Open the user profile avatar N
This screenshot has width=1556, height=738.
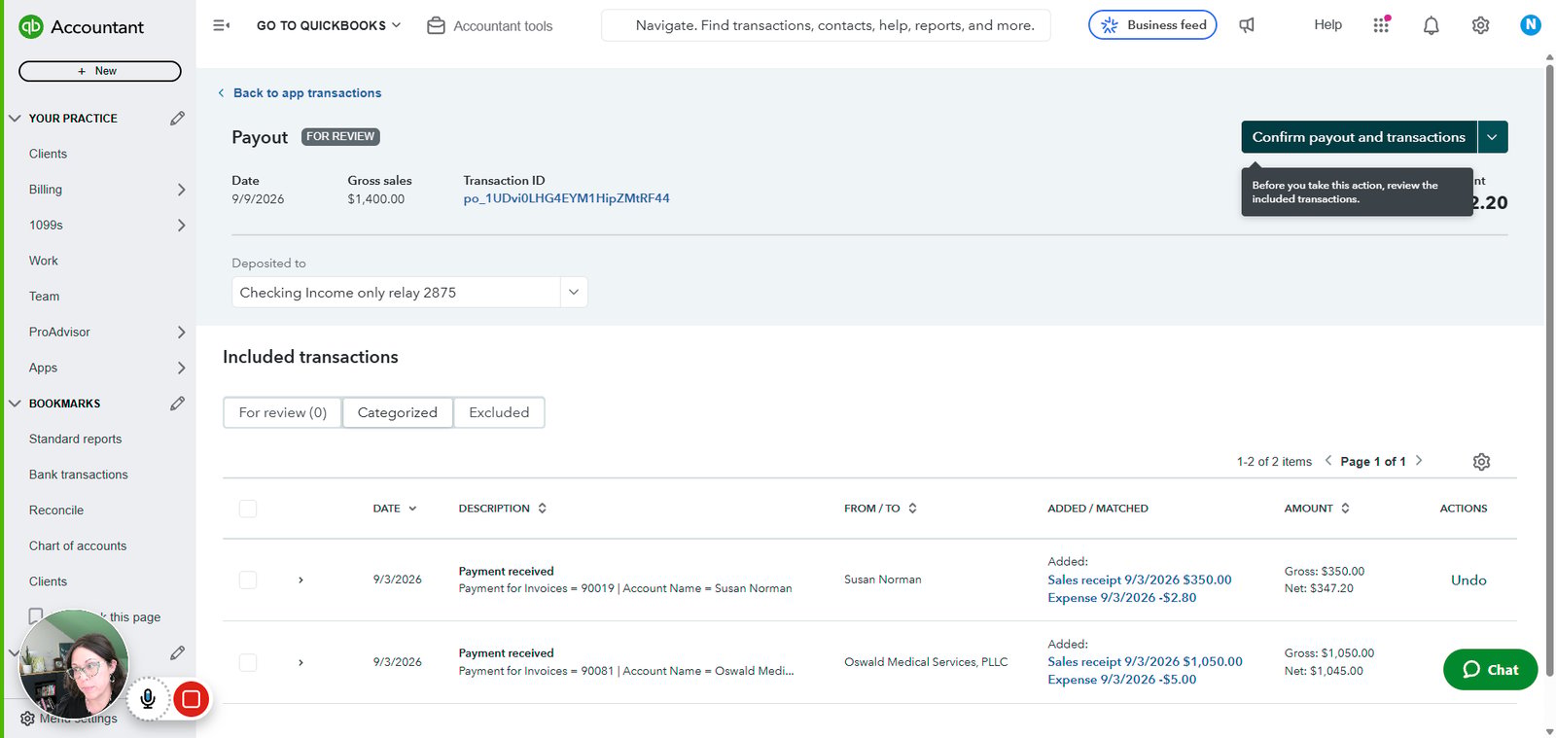(1531, 25)
